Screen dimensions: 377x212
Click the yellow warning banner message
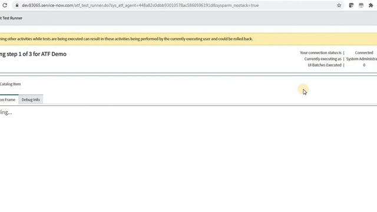tap(126, 39)
